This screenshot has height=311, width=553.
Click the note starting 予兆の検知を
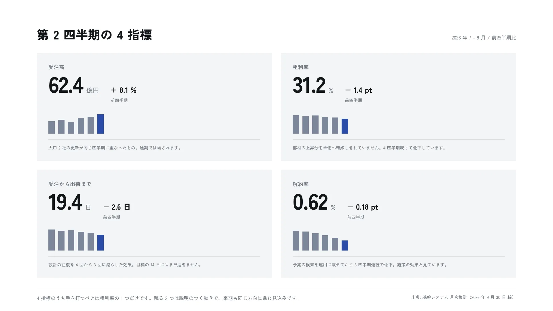[x=370, y=265]
